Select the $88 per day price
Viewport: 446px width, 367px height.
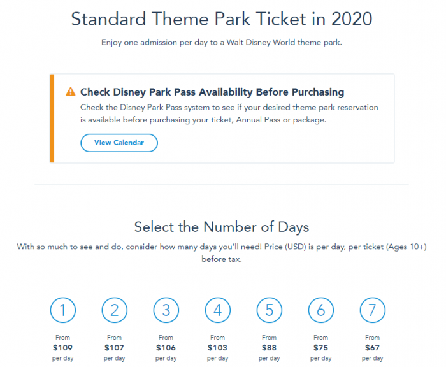270,348
